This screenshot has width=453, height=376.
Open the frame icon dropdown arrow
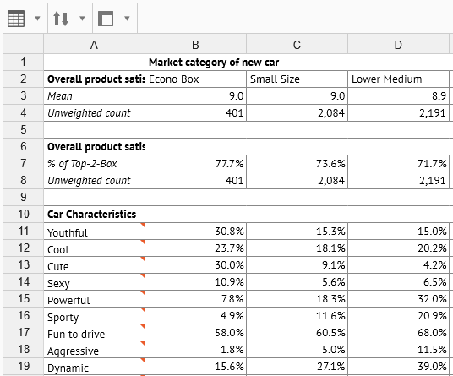point(127,19)
